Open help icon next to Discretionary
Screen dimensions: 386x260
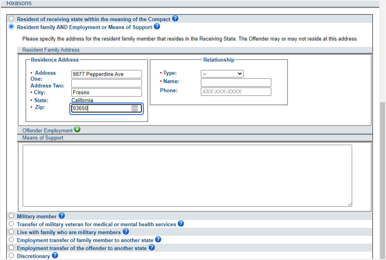point(55,256)
